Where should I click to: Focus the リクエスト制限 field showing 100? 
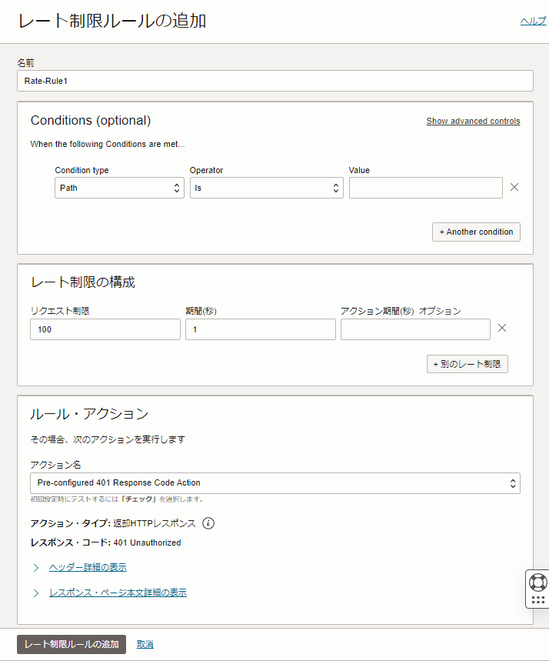click(x=105, y=329)
